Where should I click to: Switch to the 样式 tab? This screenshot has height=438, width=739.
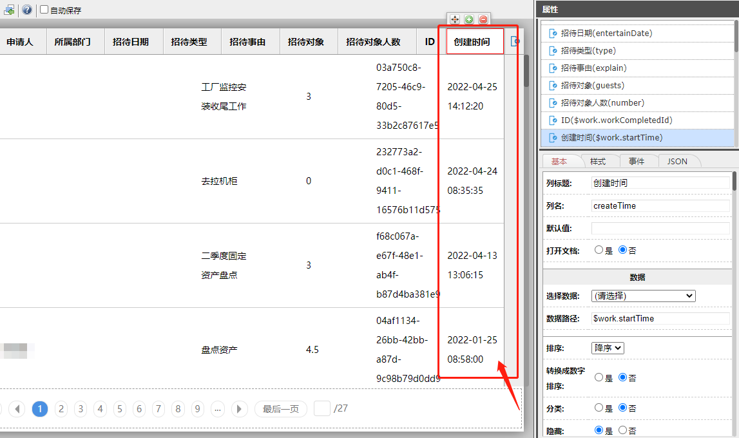click(x=597, y=161)
